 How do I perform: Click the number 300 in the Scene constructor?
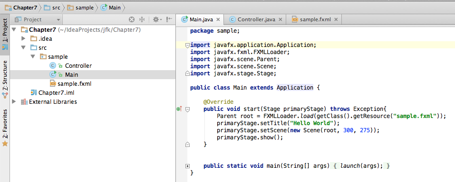348,130
